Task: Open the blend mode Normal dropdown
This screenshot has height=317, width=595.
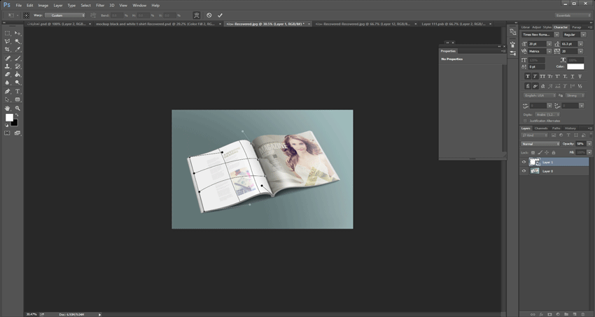Action: point(540,144)
